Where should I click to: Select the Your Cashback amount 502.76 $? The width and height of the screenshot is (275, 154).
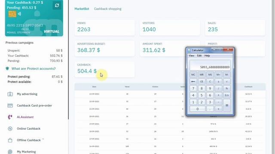tap(56, 56)
